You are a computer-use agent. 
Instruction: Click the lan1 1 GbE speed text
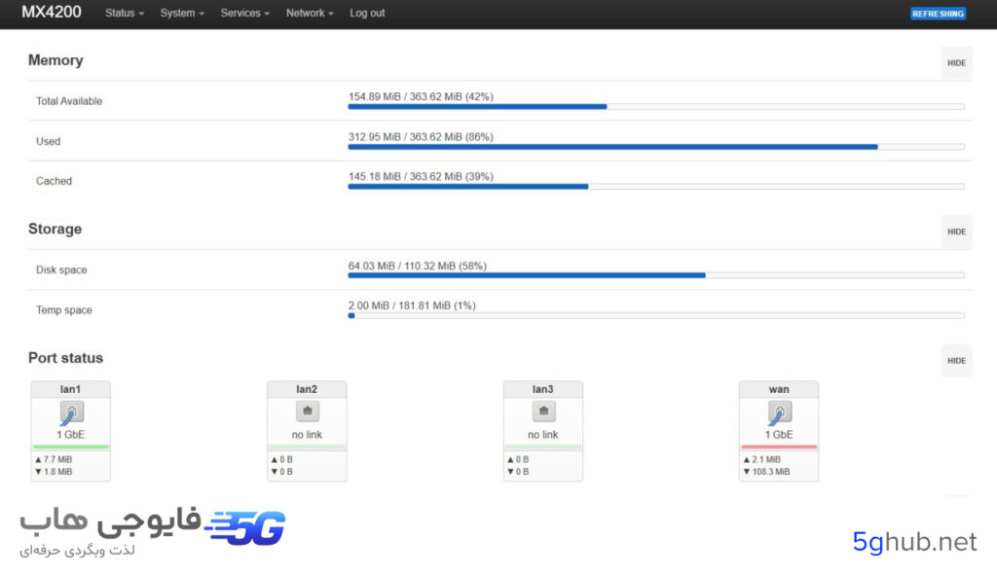pos(70,435)
